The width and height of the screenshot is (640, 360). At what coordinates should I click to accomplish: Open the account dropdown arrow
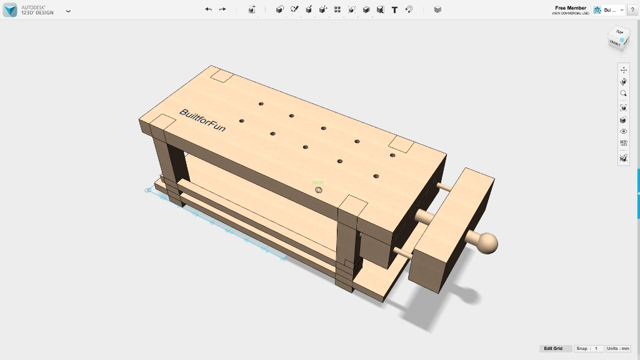point(622,10)
